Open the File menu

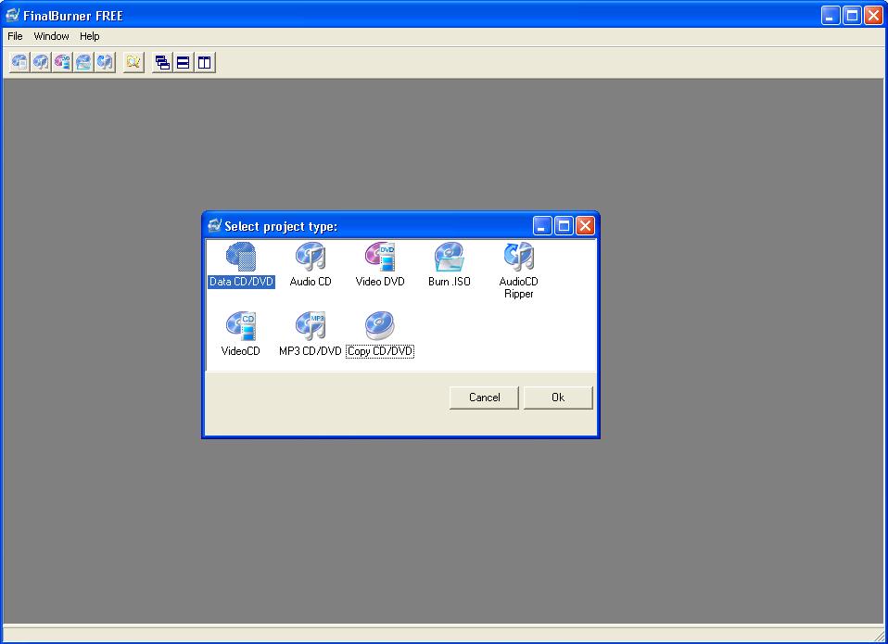15,36
